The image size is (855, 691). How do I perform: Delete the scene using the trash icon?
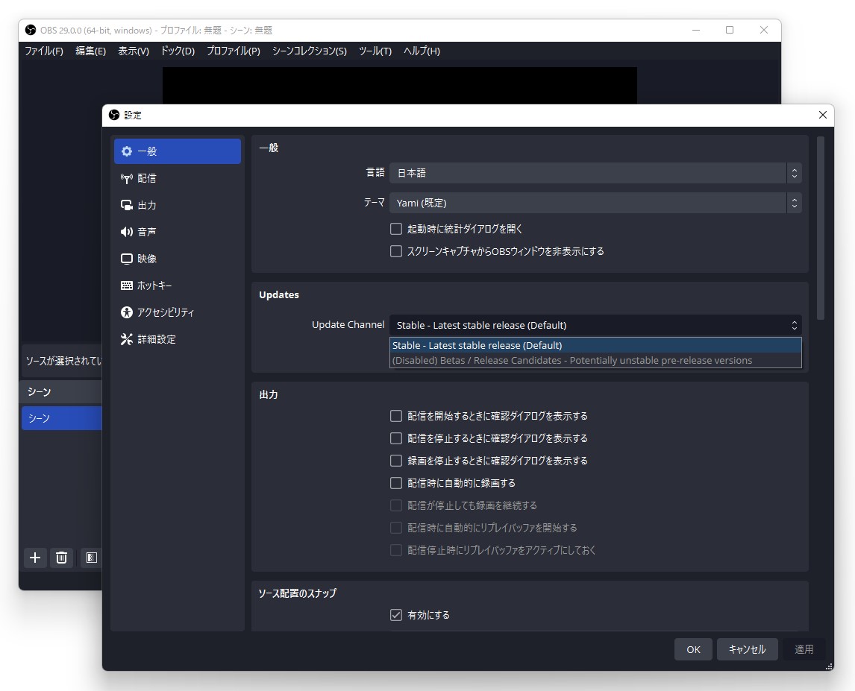[61, 558]
